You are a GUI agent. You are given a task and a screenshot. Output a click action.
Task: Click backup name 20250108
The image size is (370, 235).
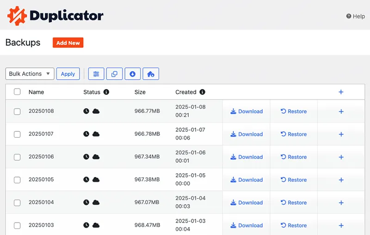coord(41,111)
